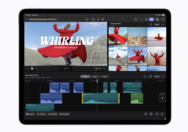Open the export share icon

pyautogui.click(x=87, y=19)
